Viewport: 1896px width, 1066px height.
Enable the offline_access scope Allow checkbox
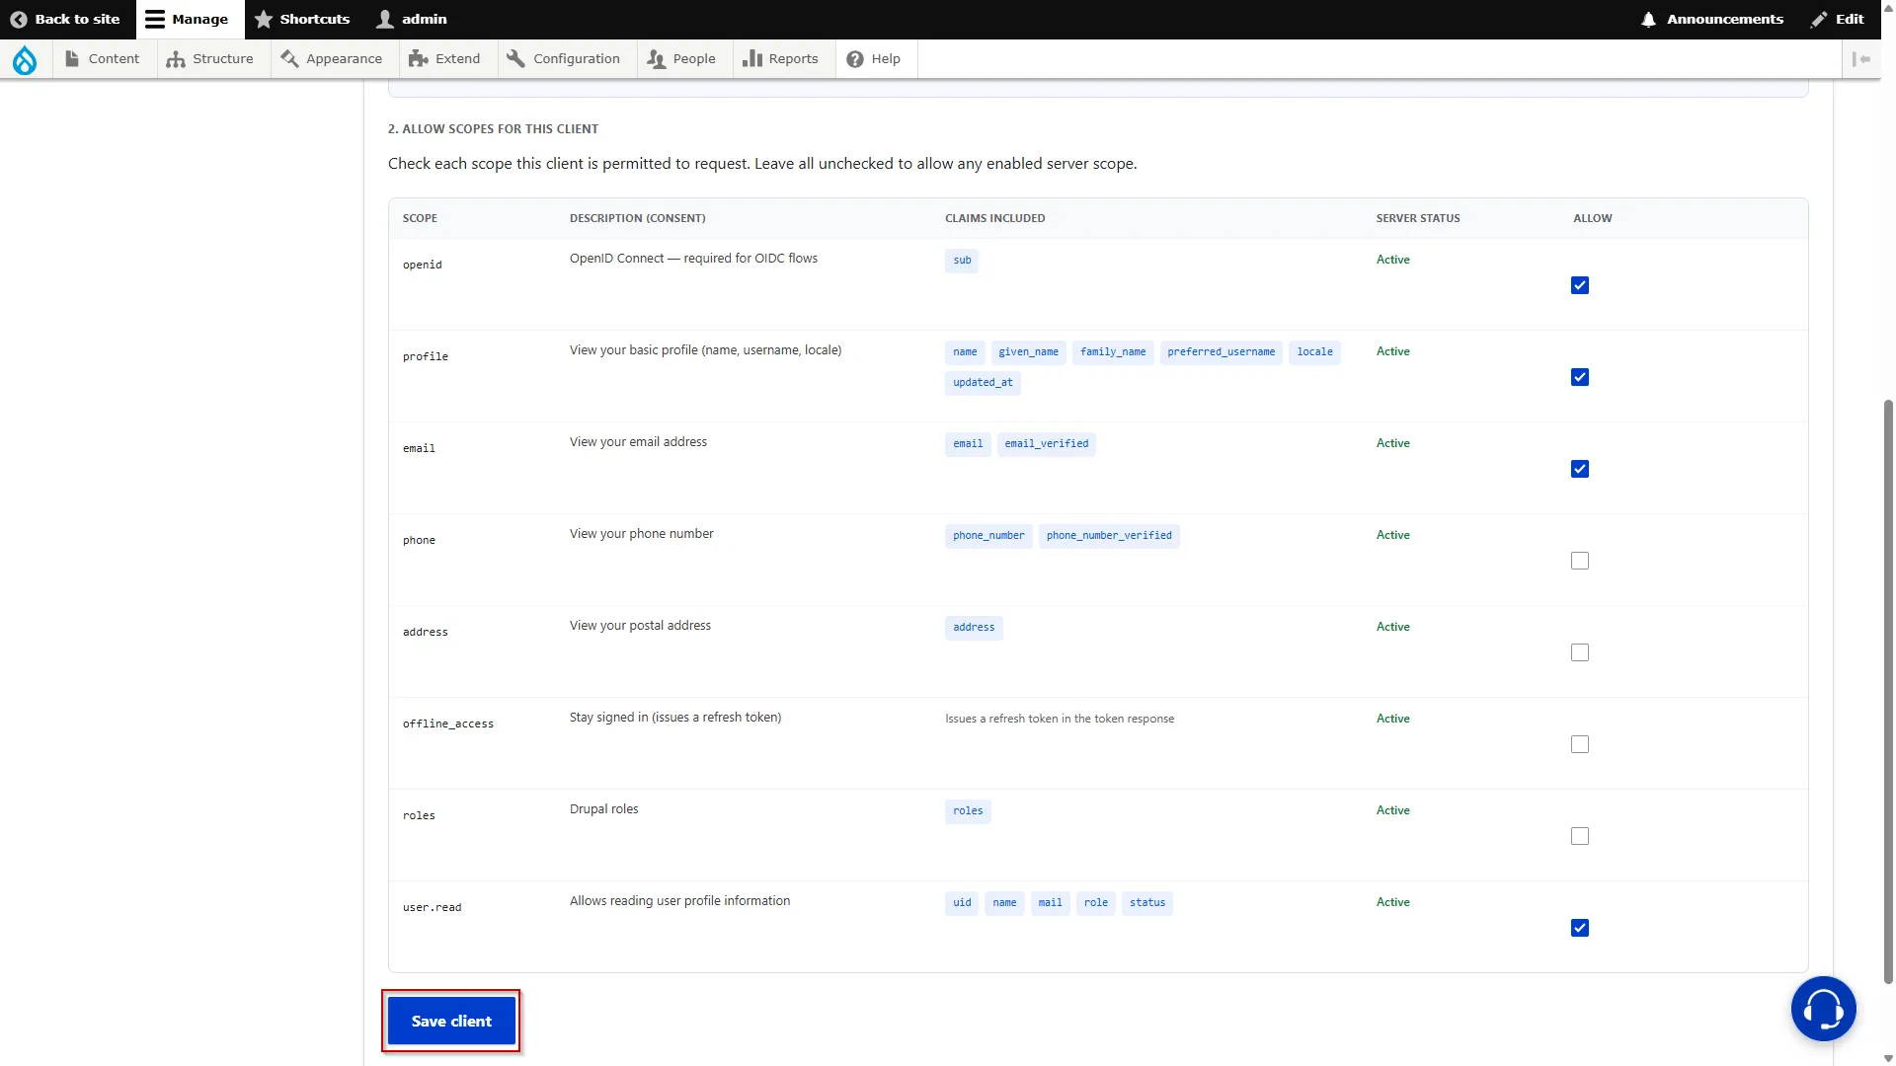point(1580,744)
